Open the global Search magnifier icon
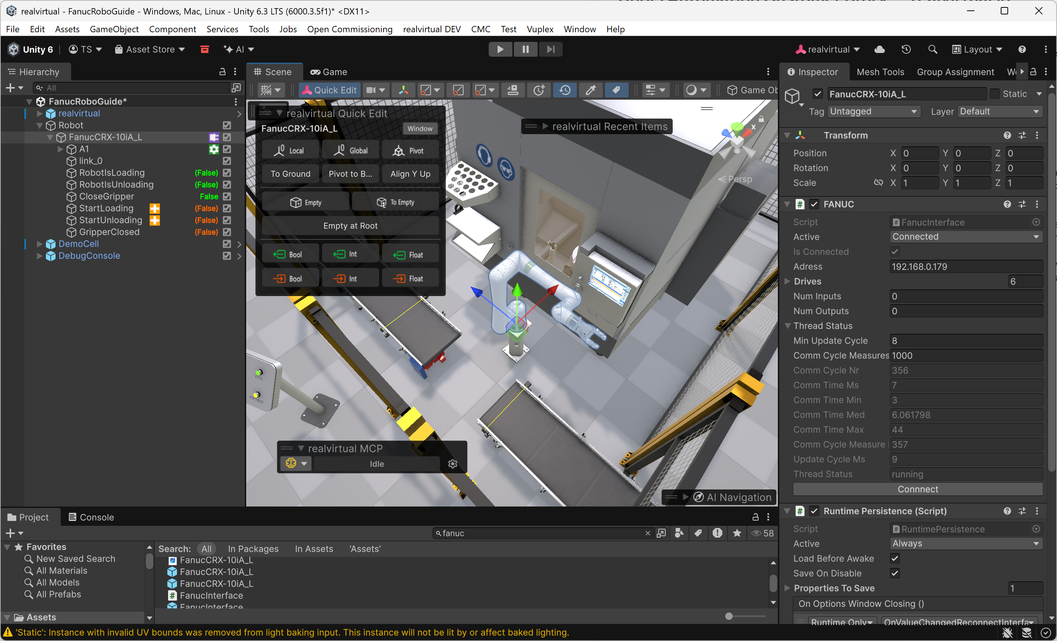This screenshot has width=1057, height=641. pyautogui.click(x=933, y=49)
